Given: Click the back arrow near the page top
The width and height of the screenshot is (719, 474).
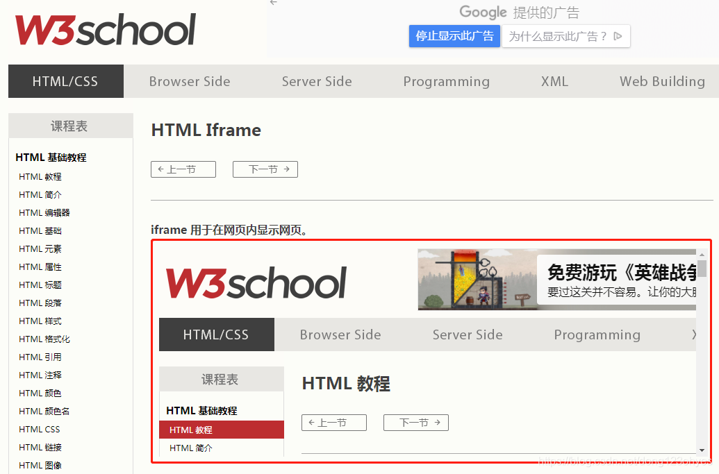Looking at the screenshot, I should click(x=273, y=3).
